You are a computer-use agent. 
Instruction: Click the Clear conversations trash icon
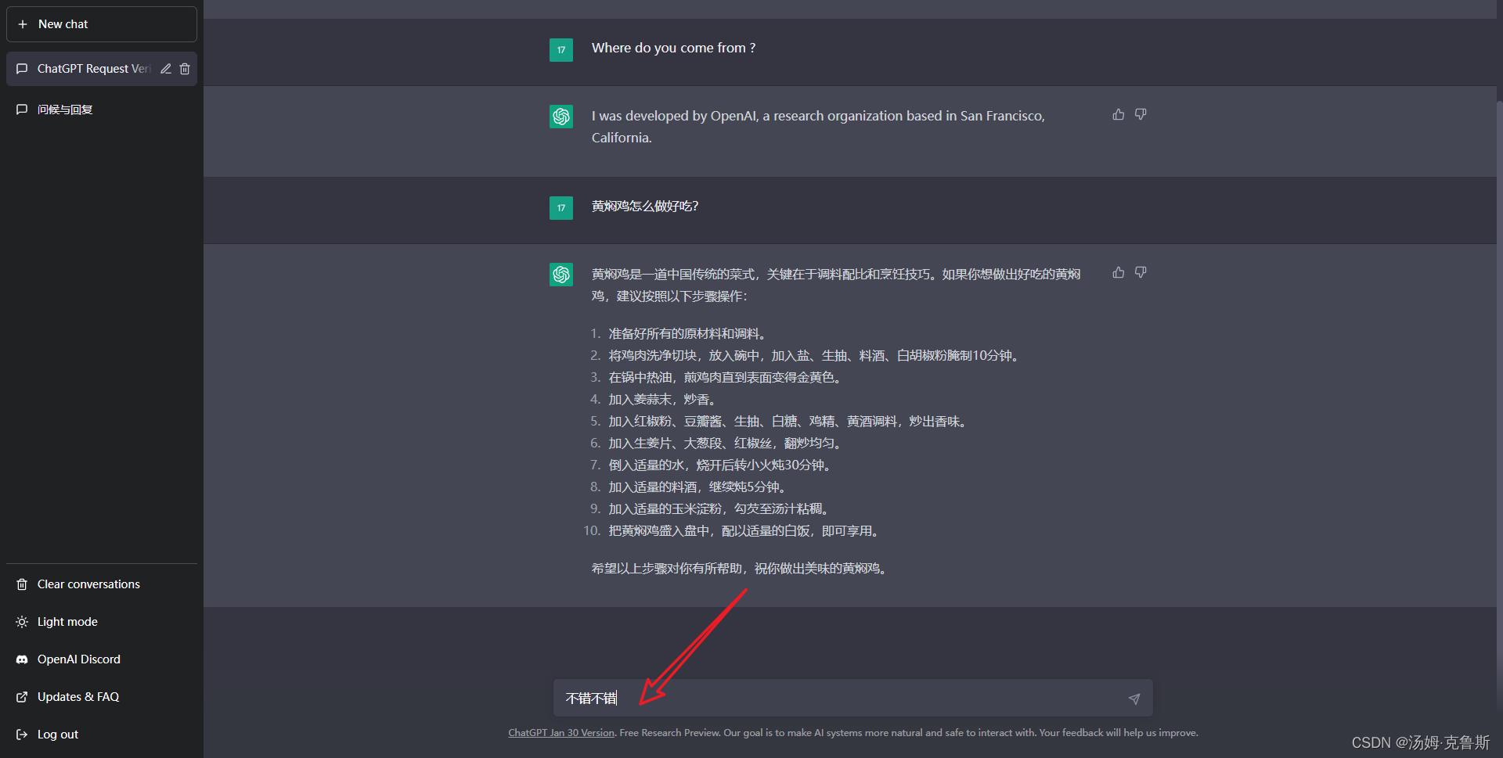point(20,584)
